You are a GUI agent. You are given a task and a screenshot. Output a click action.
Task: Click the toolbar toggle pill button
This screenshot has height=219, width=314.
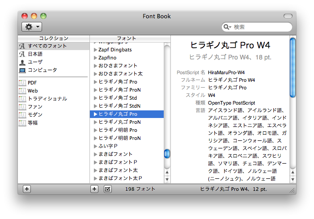288,16
